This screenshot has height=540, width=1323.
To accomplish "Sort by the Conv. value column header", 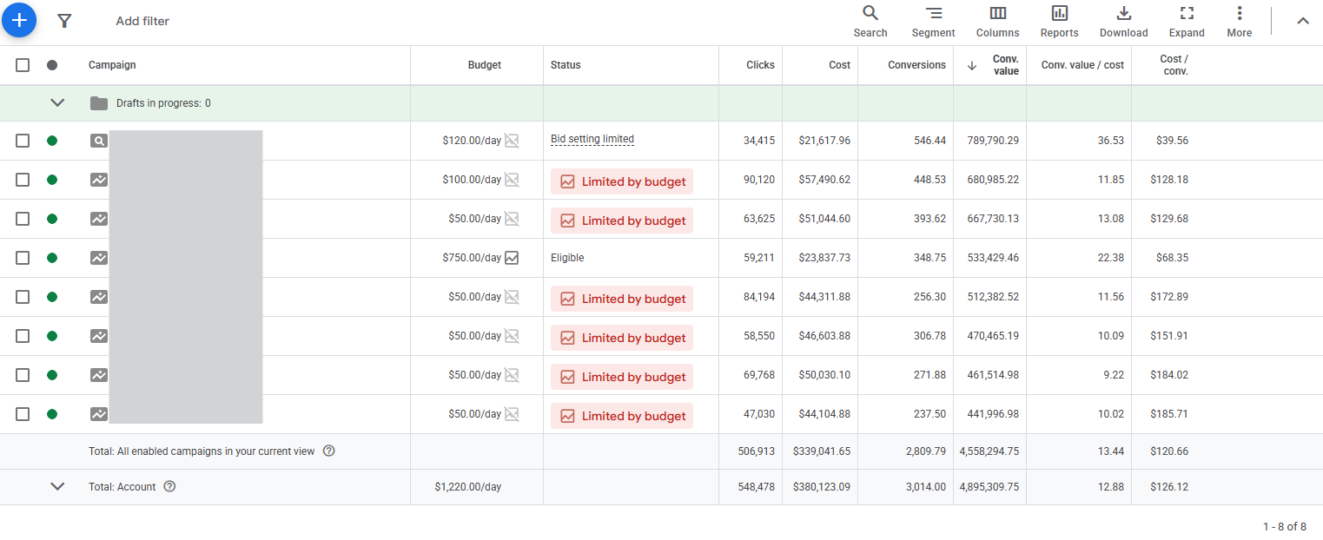I will pos(1005,65).
